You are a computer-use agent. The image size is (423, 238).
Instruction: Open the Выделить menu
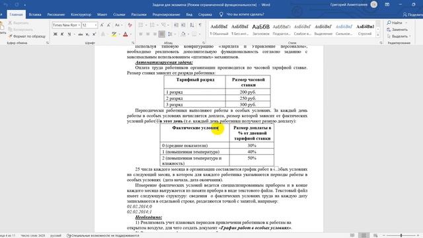[x=399, y=36]
